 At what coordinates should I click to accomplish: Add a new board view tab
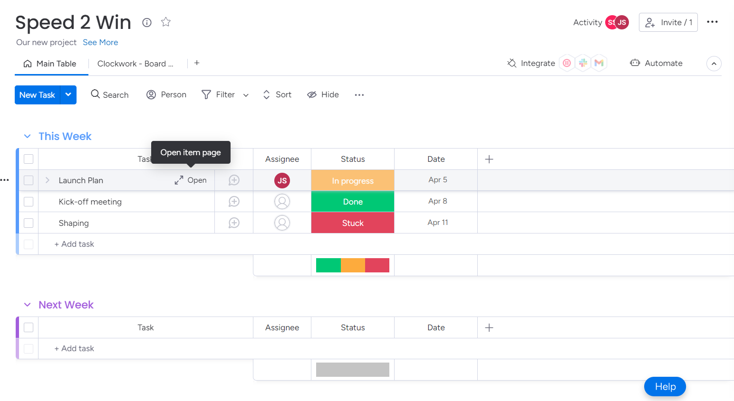(x=197, y=63)
